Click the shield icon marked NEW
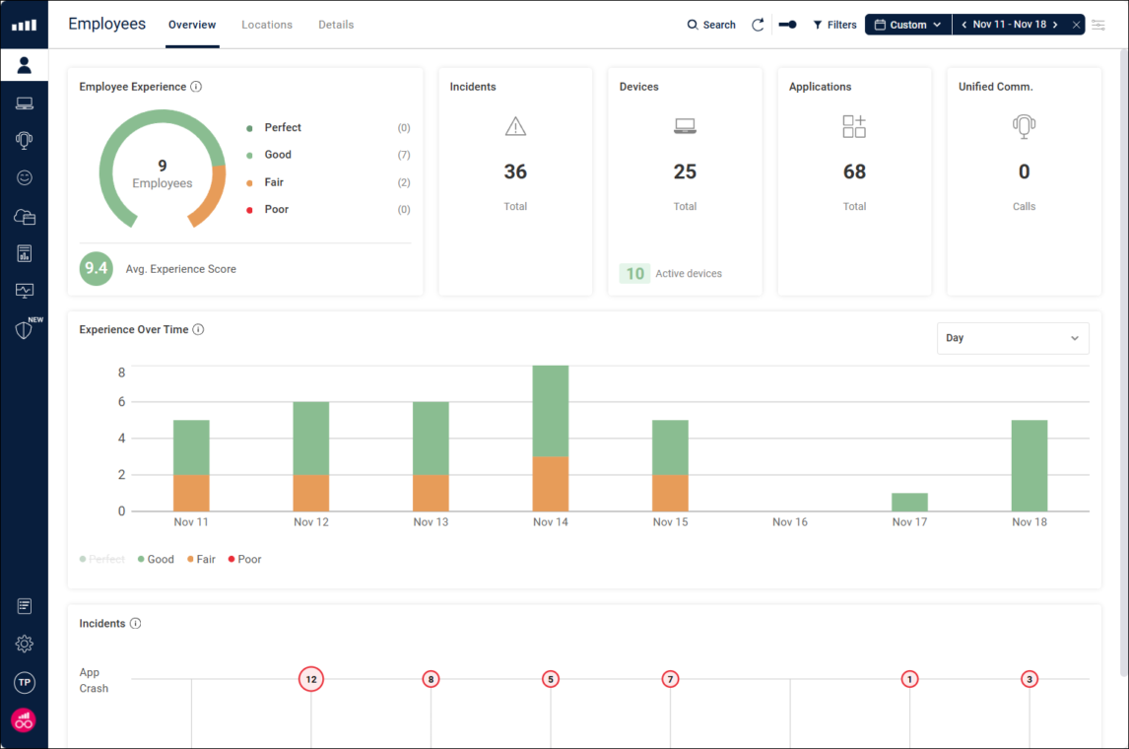 tap(25, 329)
